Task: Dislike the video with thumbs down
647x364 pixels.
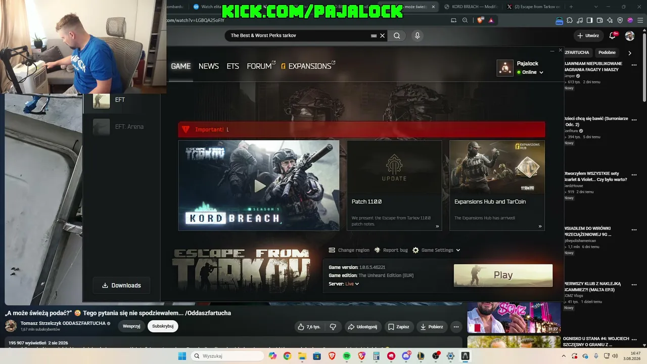Action: [333, 327]
